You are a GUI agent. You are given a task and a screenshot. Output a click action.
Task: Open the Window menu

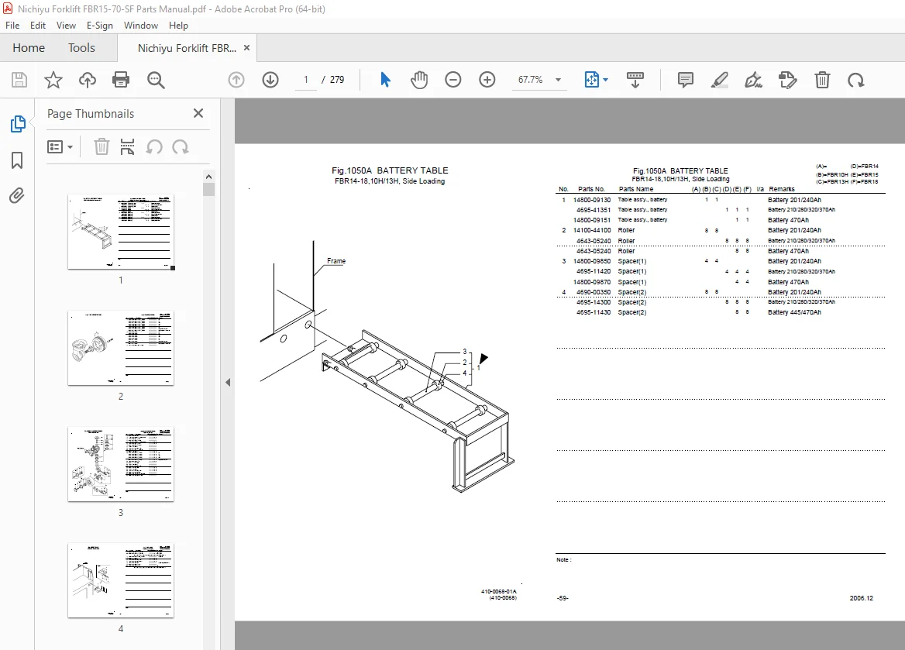141,26
